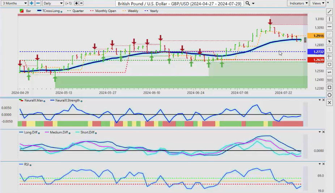The image size is (335, 193).
Task: Open the 3 Months time range dropdown
Action: [x=14, y=3]
